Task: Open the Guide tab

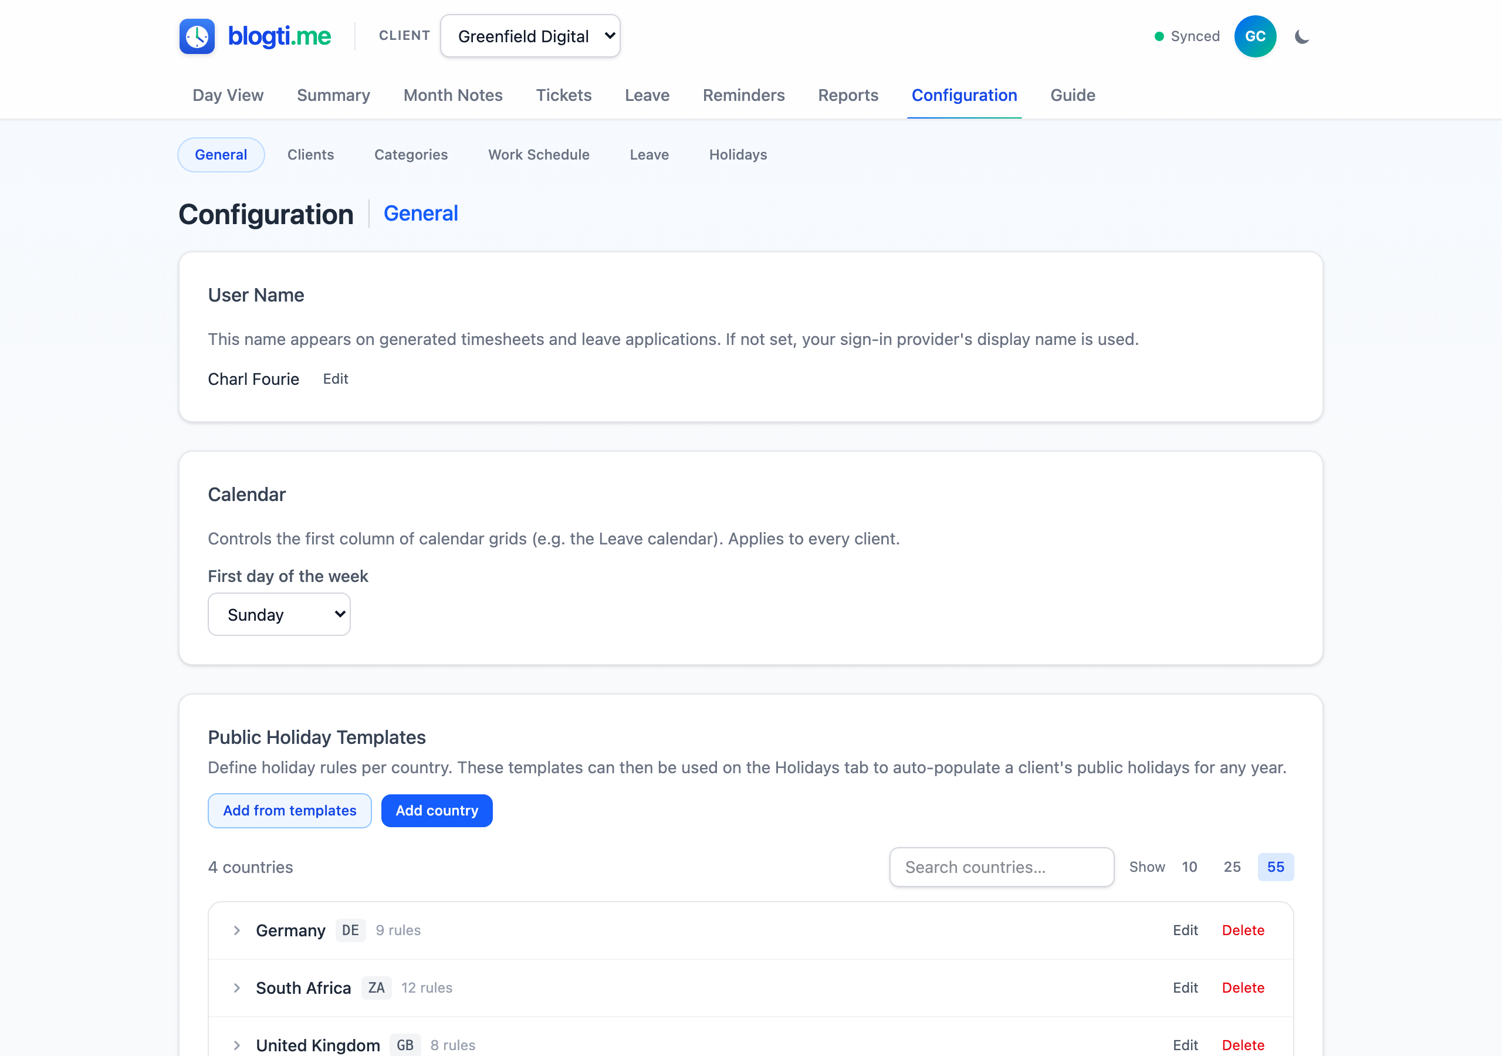Action: click(1073, 96)
